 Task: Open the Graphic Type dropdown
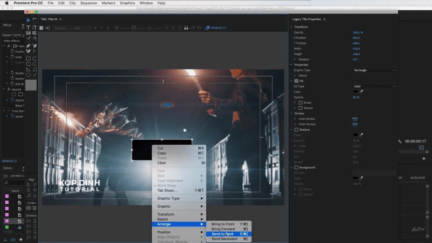(374, 70)
